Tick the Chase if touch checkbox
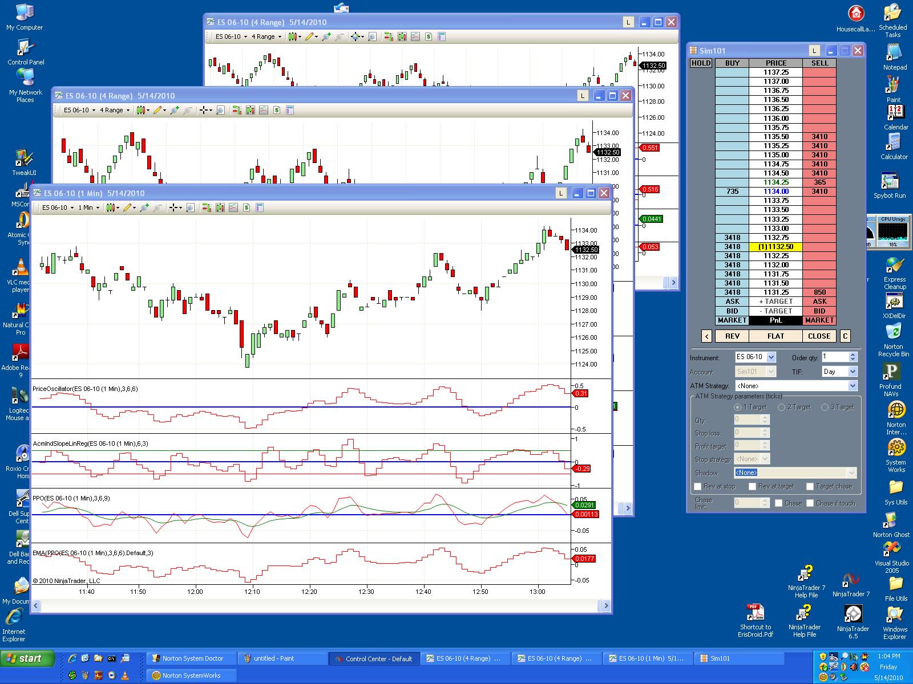The height and width of the screenshot is (684, 913). tap(810, 503)
